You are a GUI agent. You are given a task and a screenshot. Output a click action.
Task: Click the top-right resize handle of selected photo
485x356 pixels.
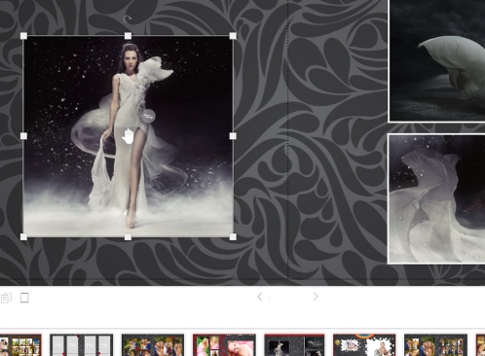click(x=233, y=36)
